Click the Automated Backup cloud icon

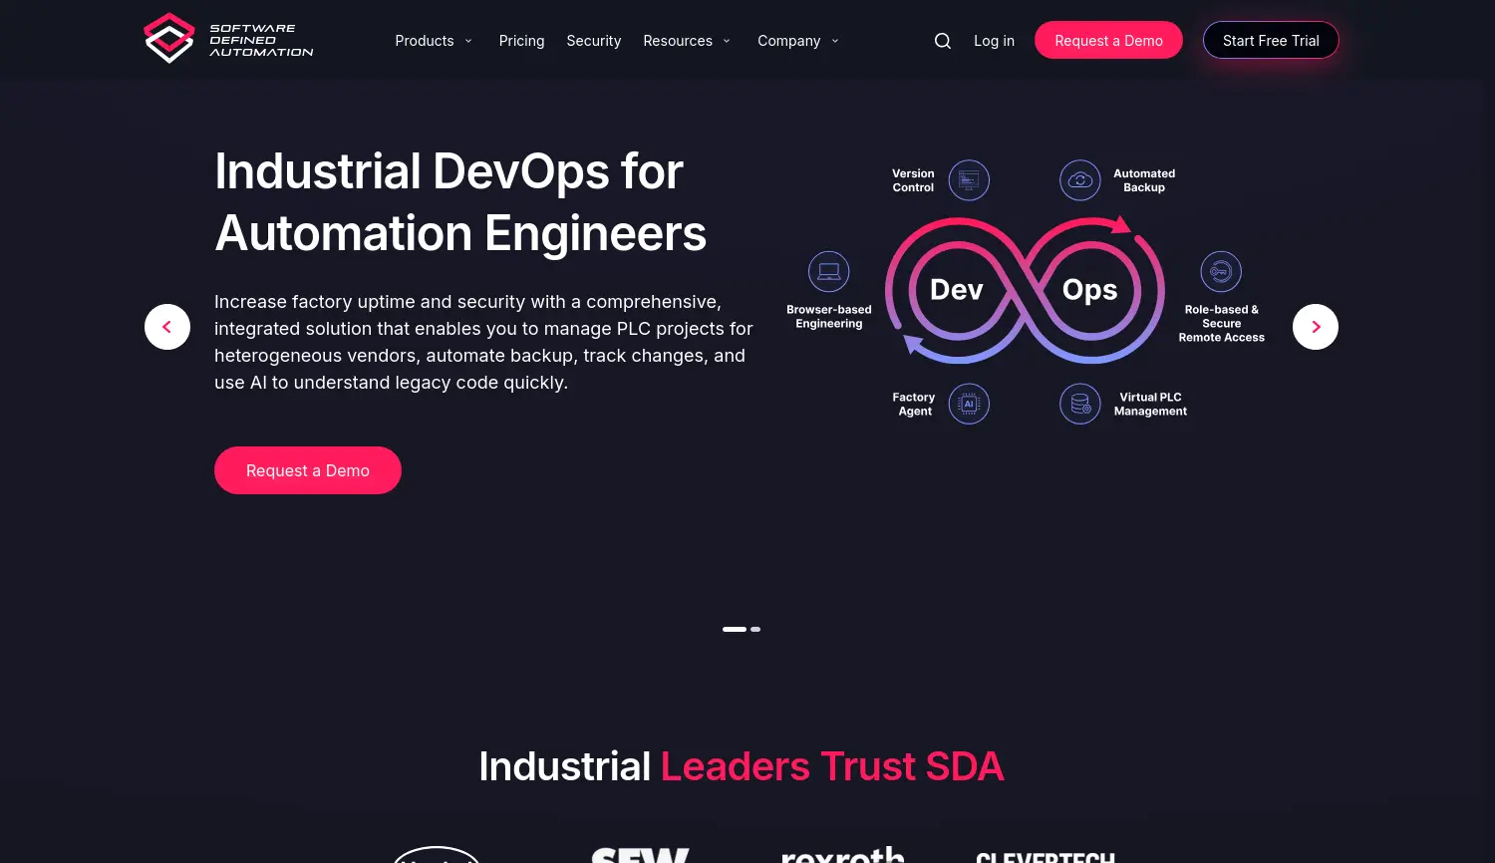(1079, 180)
